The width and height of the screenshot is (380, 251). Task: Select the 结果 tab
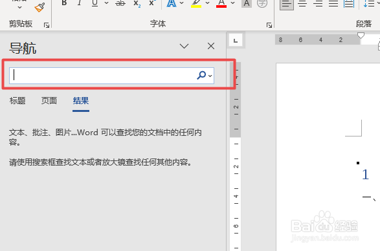81,100
